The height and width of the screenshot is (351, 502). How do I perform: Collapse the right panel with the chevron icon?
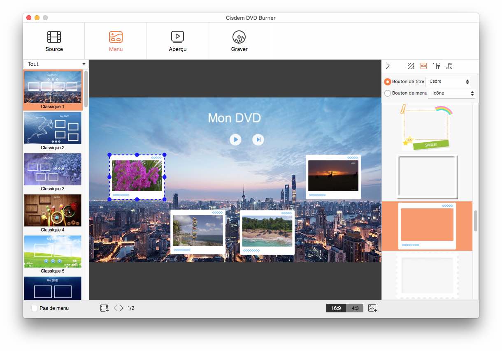(x=387, y=66)
